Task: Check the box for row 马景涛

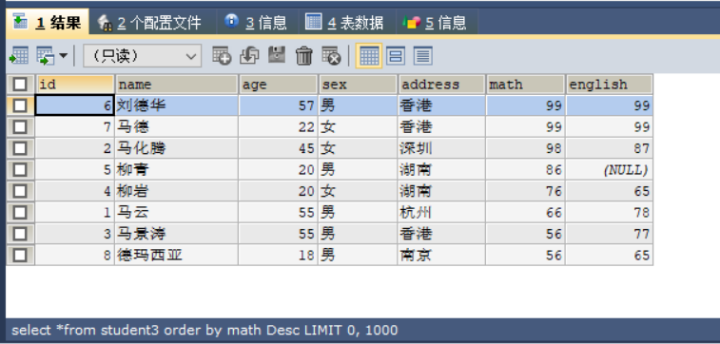Action: click(20, 234)
